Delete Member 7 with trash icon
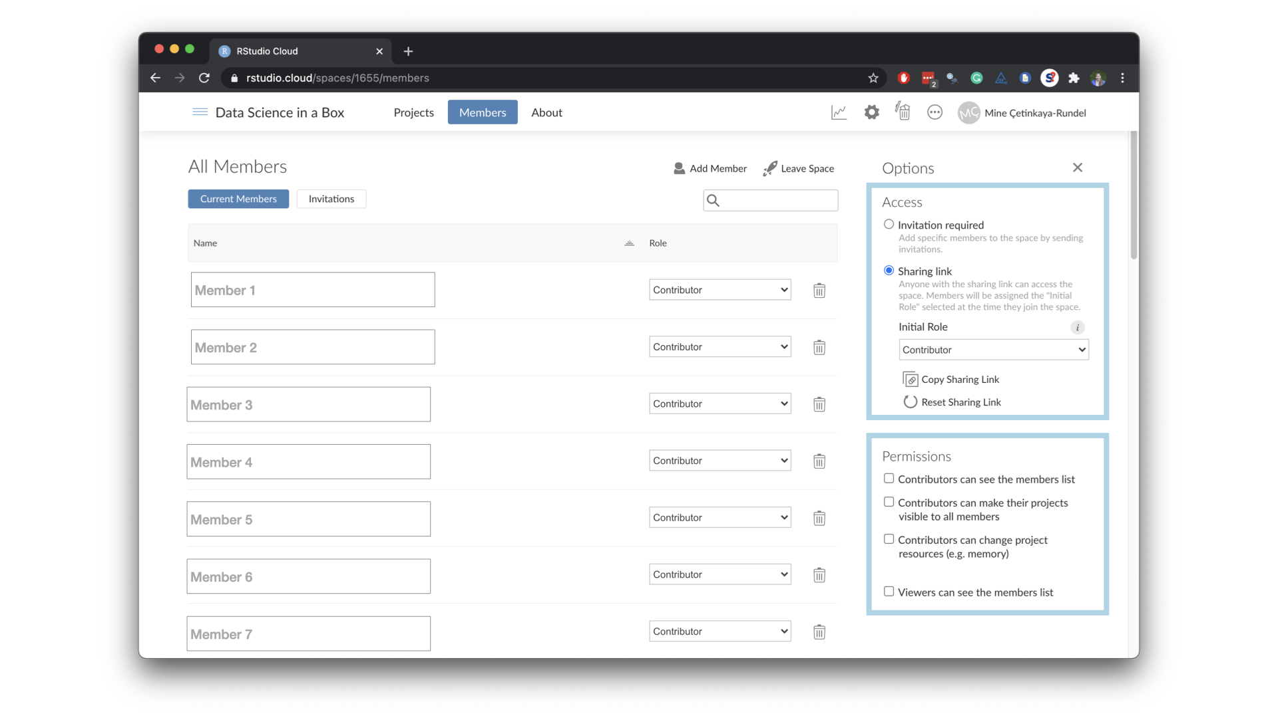 coord(819,632)
